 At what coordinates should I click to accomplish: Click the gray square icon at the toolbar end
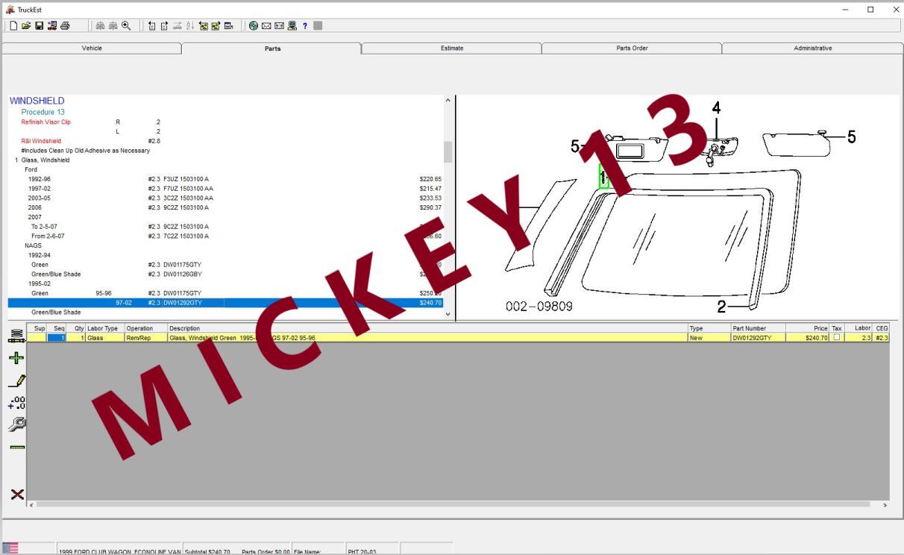(x=318, y=26)
